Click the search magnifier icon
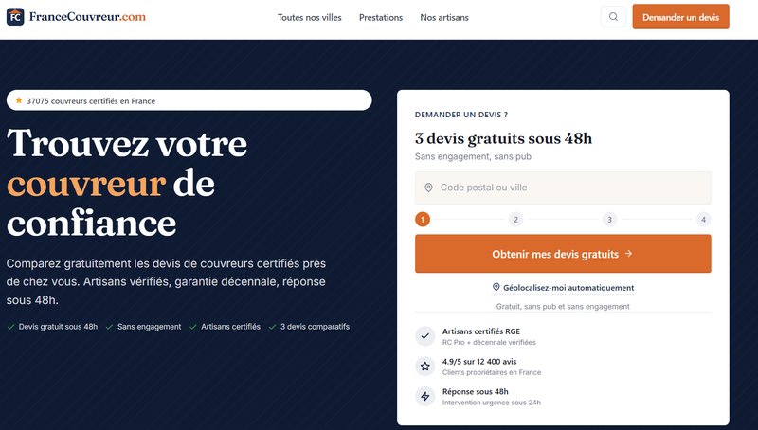This screenshot has width=758, height=430. [613, 17]
